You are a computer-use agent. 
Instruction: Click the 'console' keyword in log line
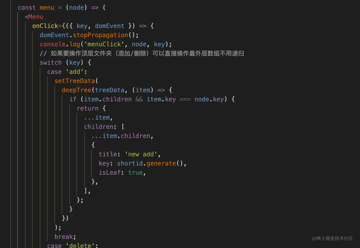(53, 44)
